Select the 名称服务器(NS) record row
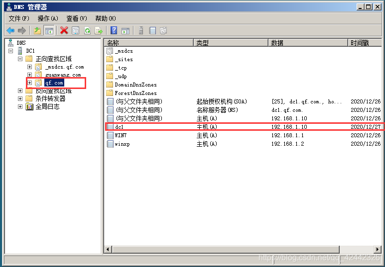This screenshot has width=385, height=267. click(244, 110)
